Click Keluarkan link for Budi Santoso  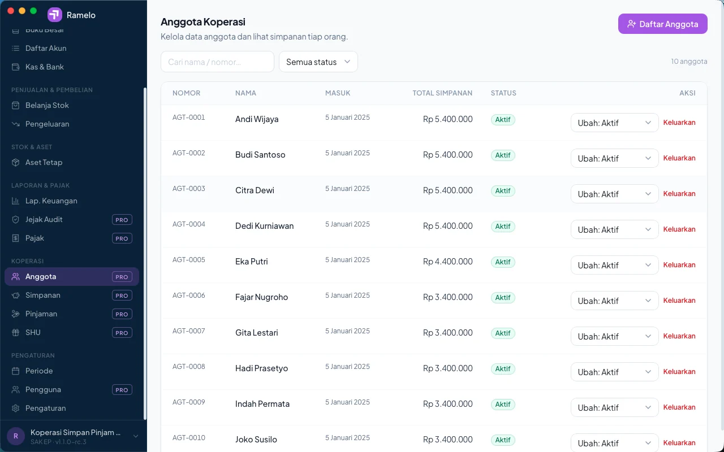click(679, 158)
